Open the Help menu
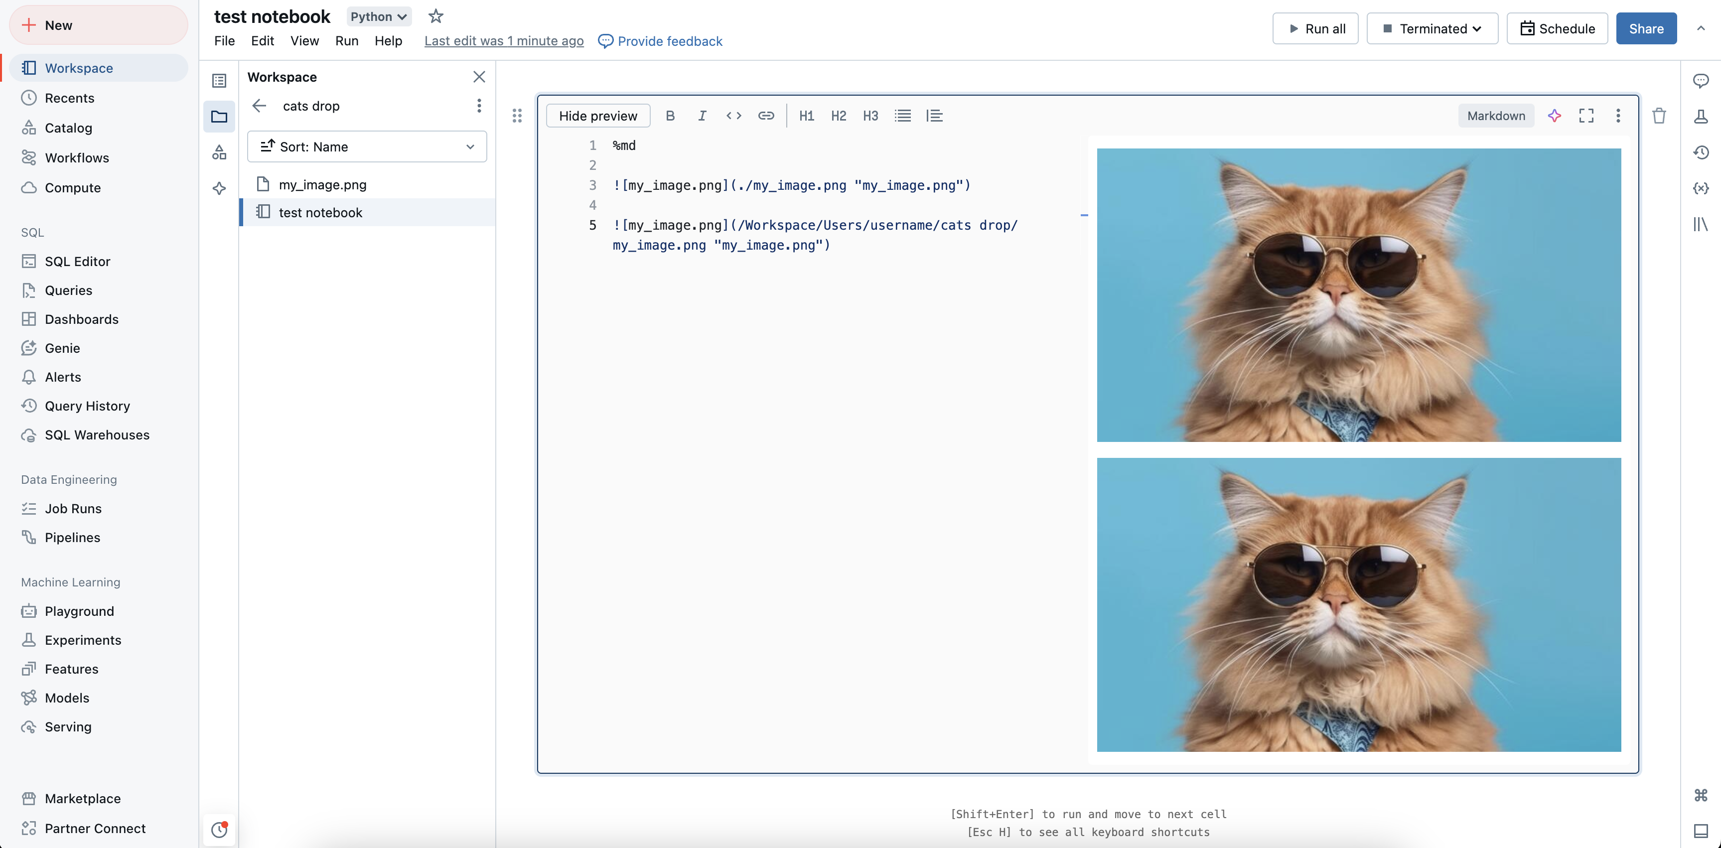Screen dimensions: 1721x848 388,40
